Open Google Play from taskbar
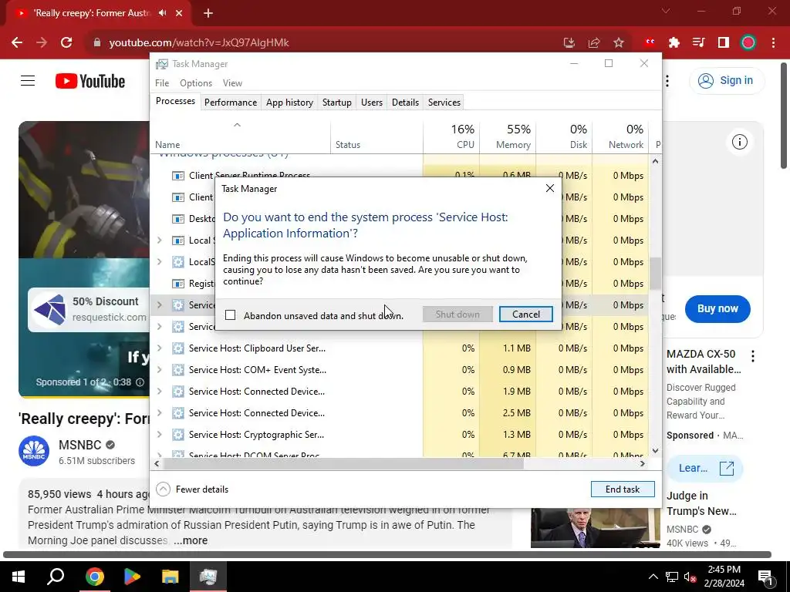Image resolution: width=790 pixels, height=592 pixels. coord(132,577)
